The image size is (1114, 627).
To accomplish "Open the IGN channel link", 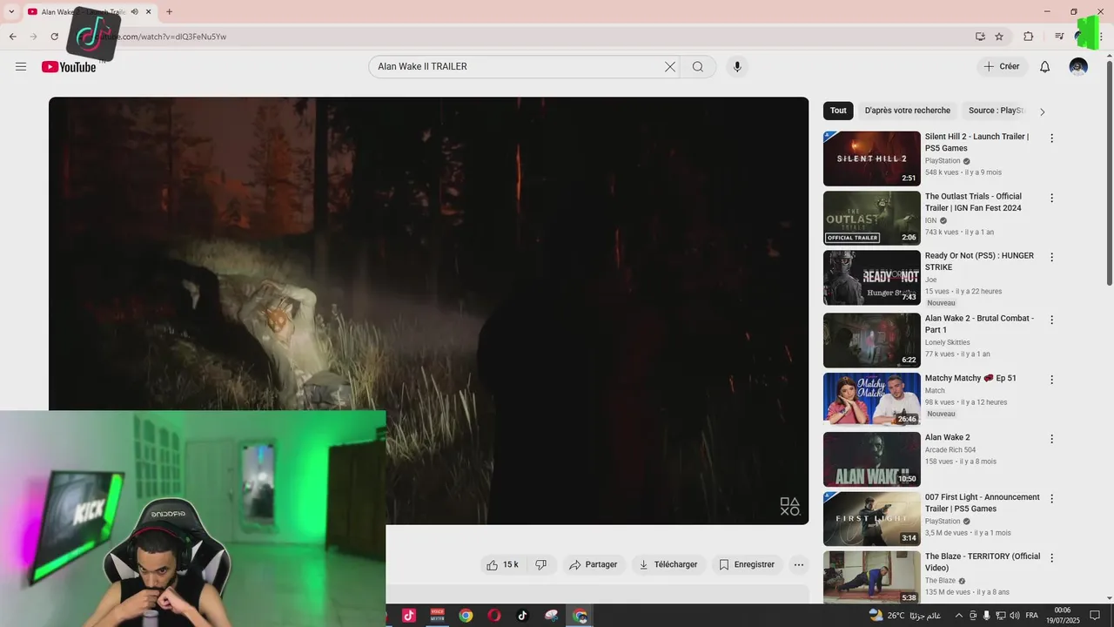I will [930, 221].
